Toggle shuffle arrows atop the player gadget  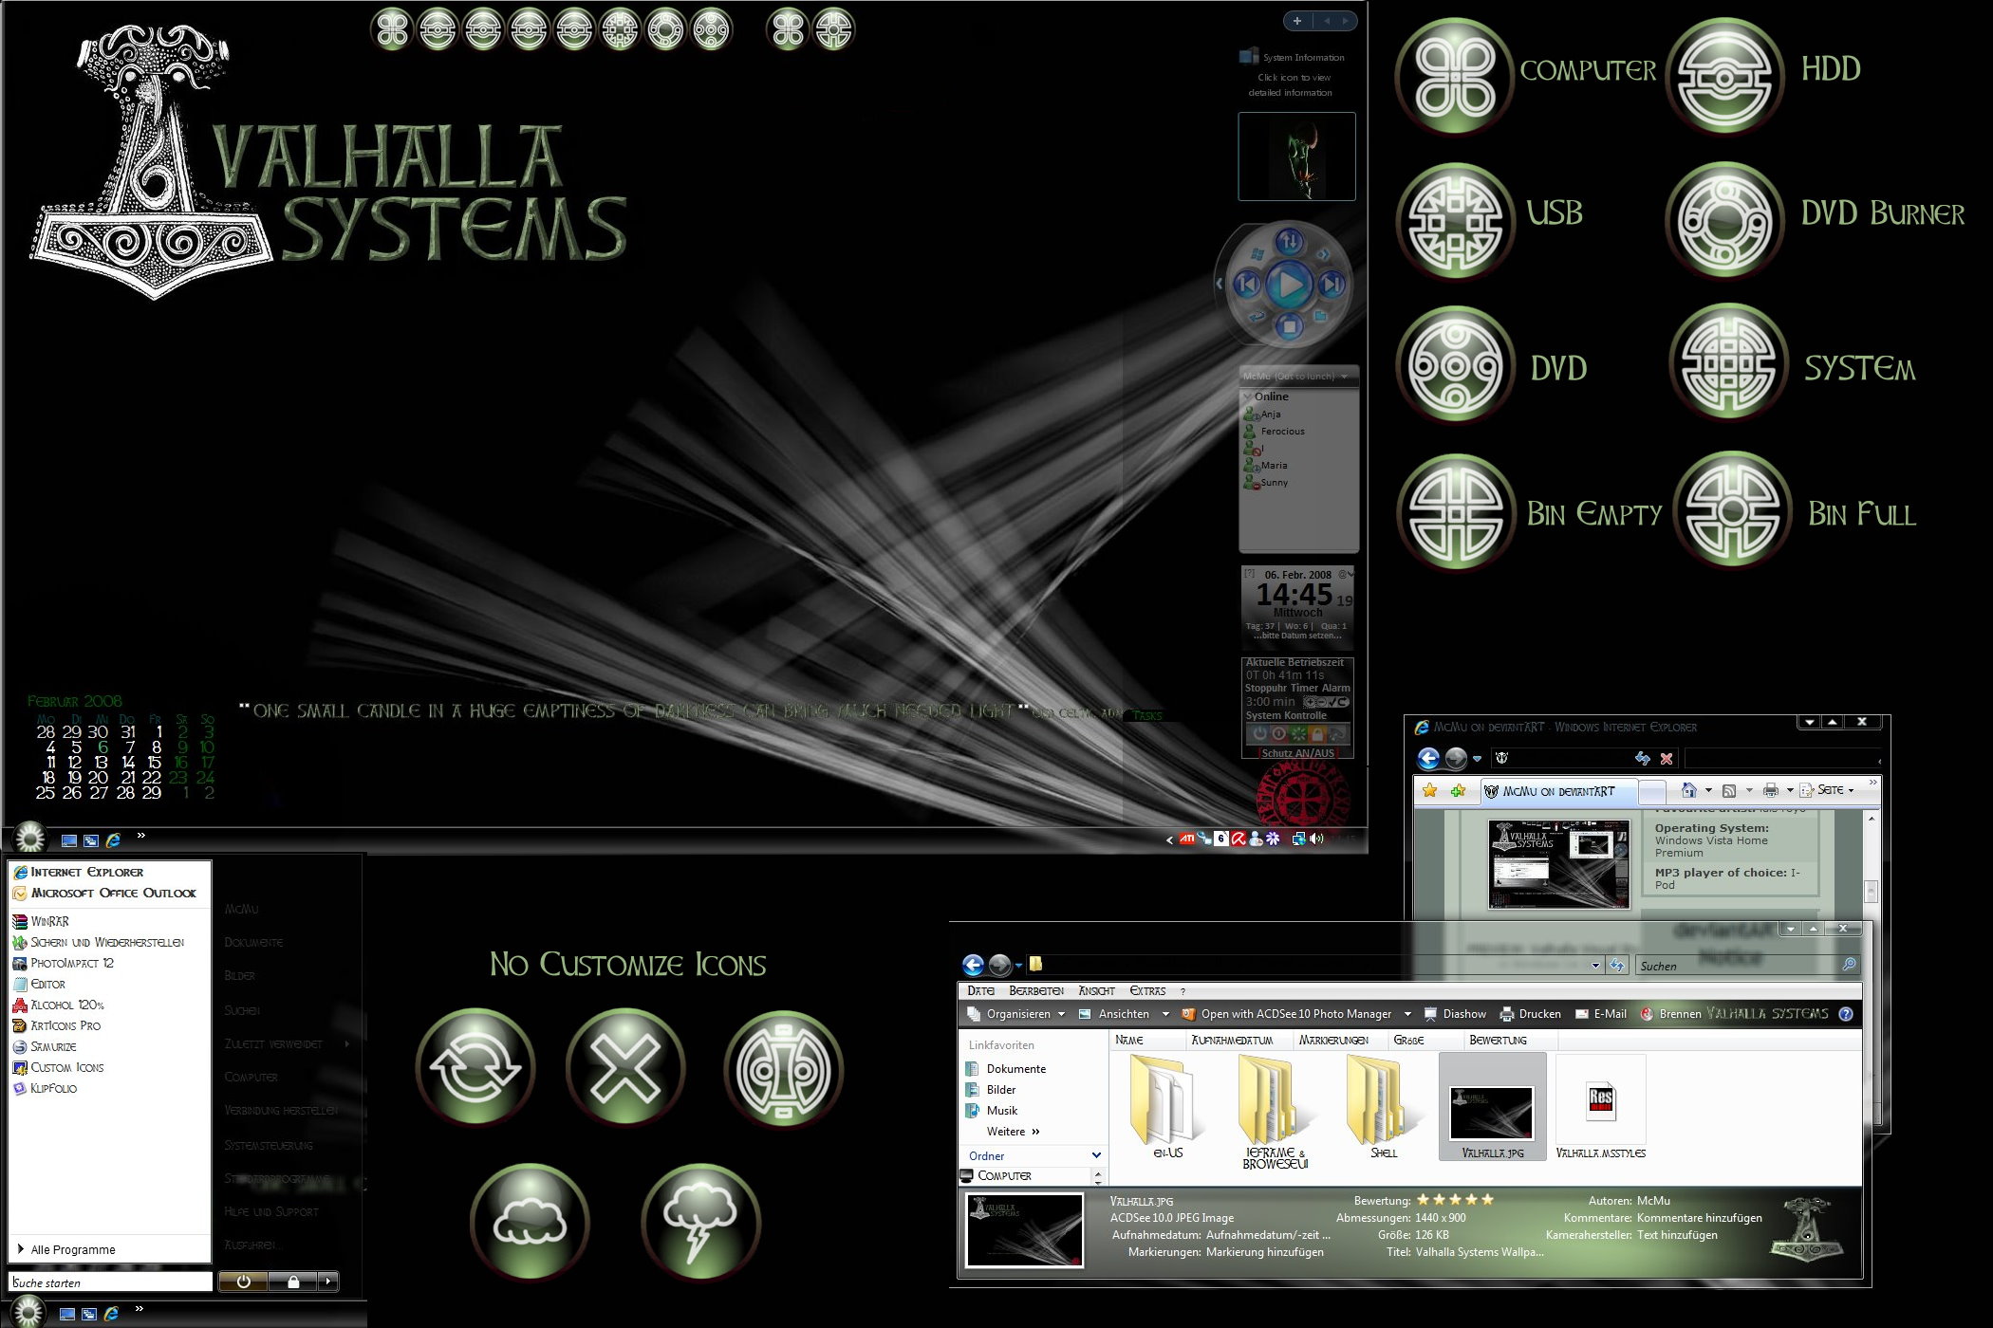pos(1289,241)
